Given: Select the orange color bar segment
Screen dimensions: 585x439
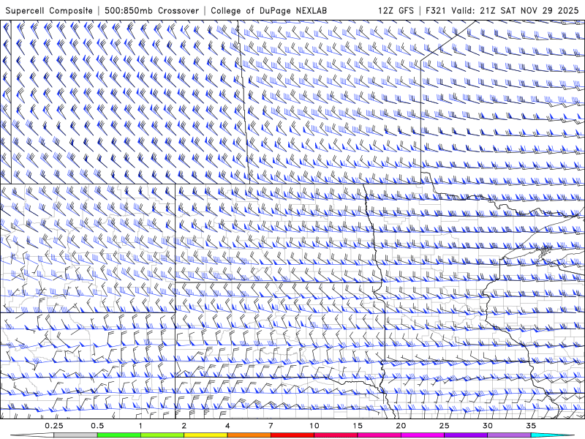Looking at the screenshot, I should click(x=249, y=435).
